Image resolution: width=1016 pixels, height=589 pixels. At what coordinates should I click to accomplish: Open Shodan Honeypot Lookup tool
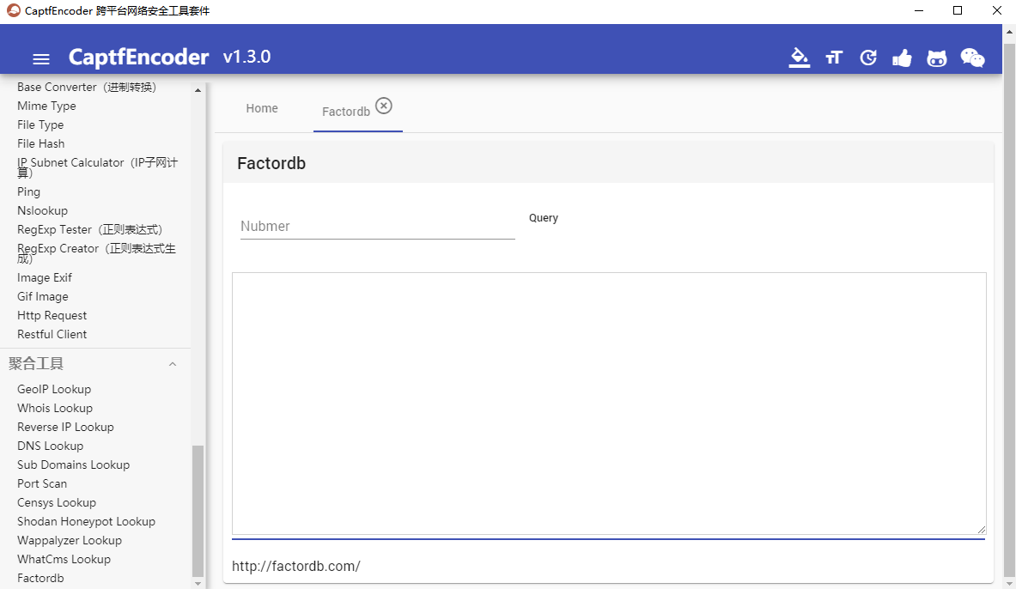click(x=86, y=521)
